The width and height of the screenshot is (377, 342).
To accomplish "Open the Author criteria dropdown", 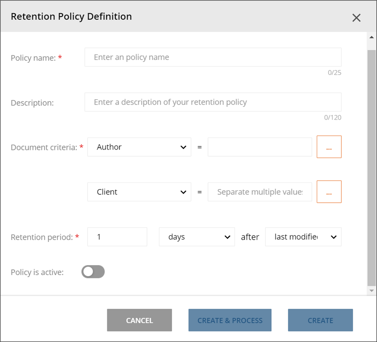I will (x=139, y=147).
